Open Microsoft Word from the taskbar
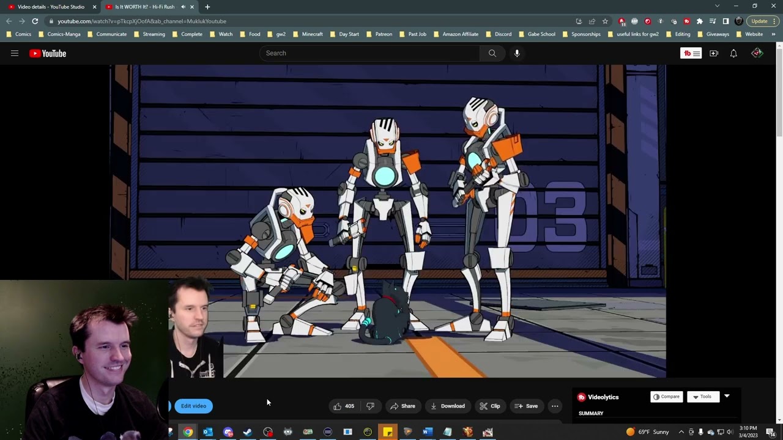The height and width of the screenshot is (440, 783). (x=428, y=432)
